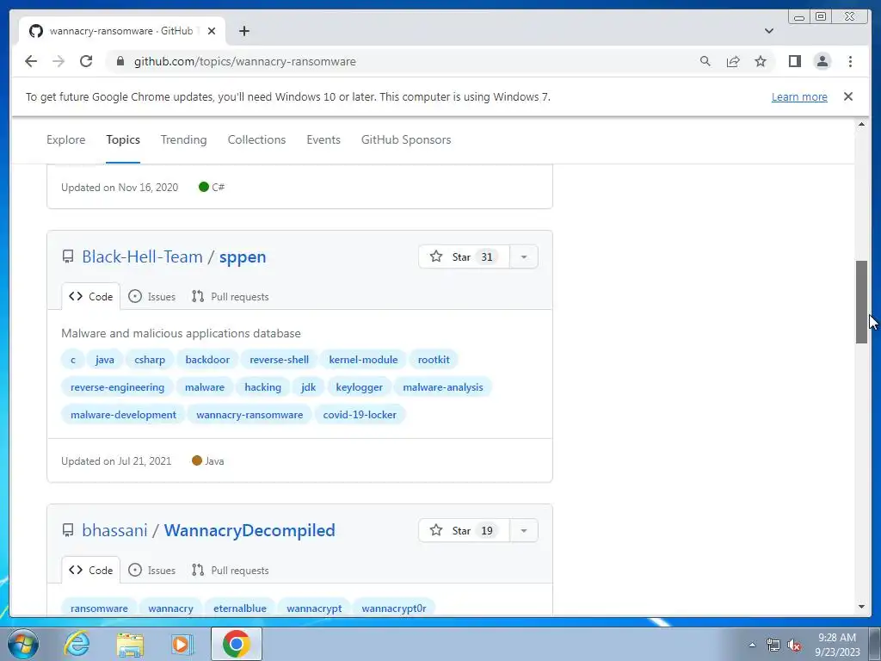Open tab search dropdown chevron
Viewport: 881px width, 661px height.
[x=768, y=31]
